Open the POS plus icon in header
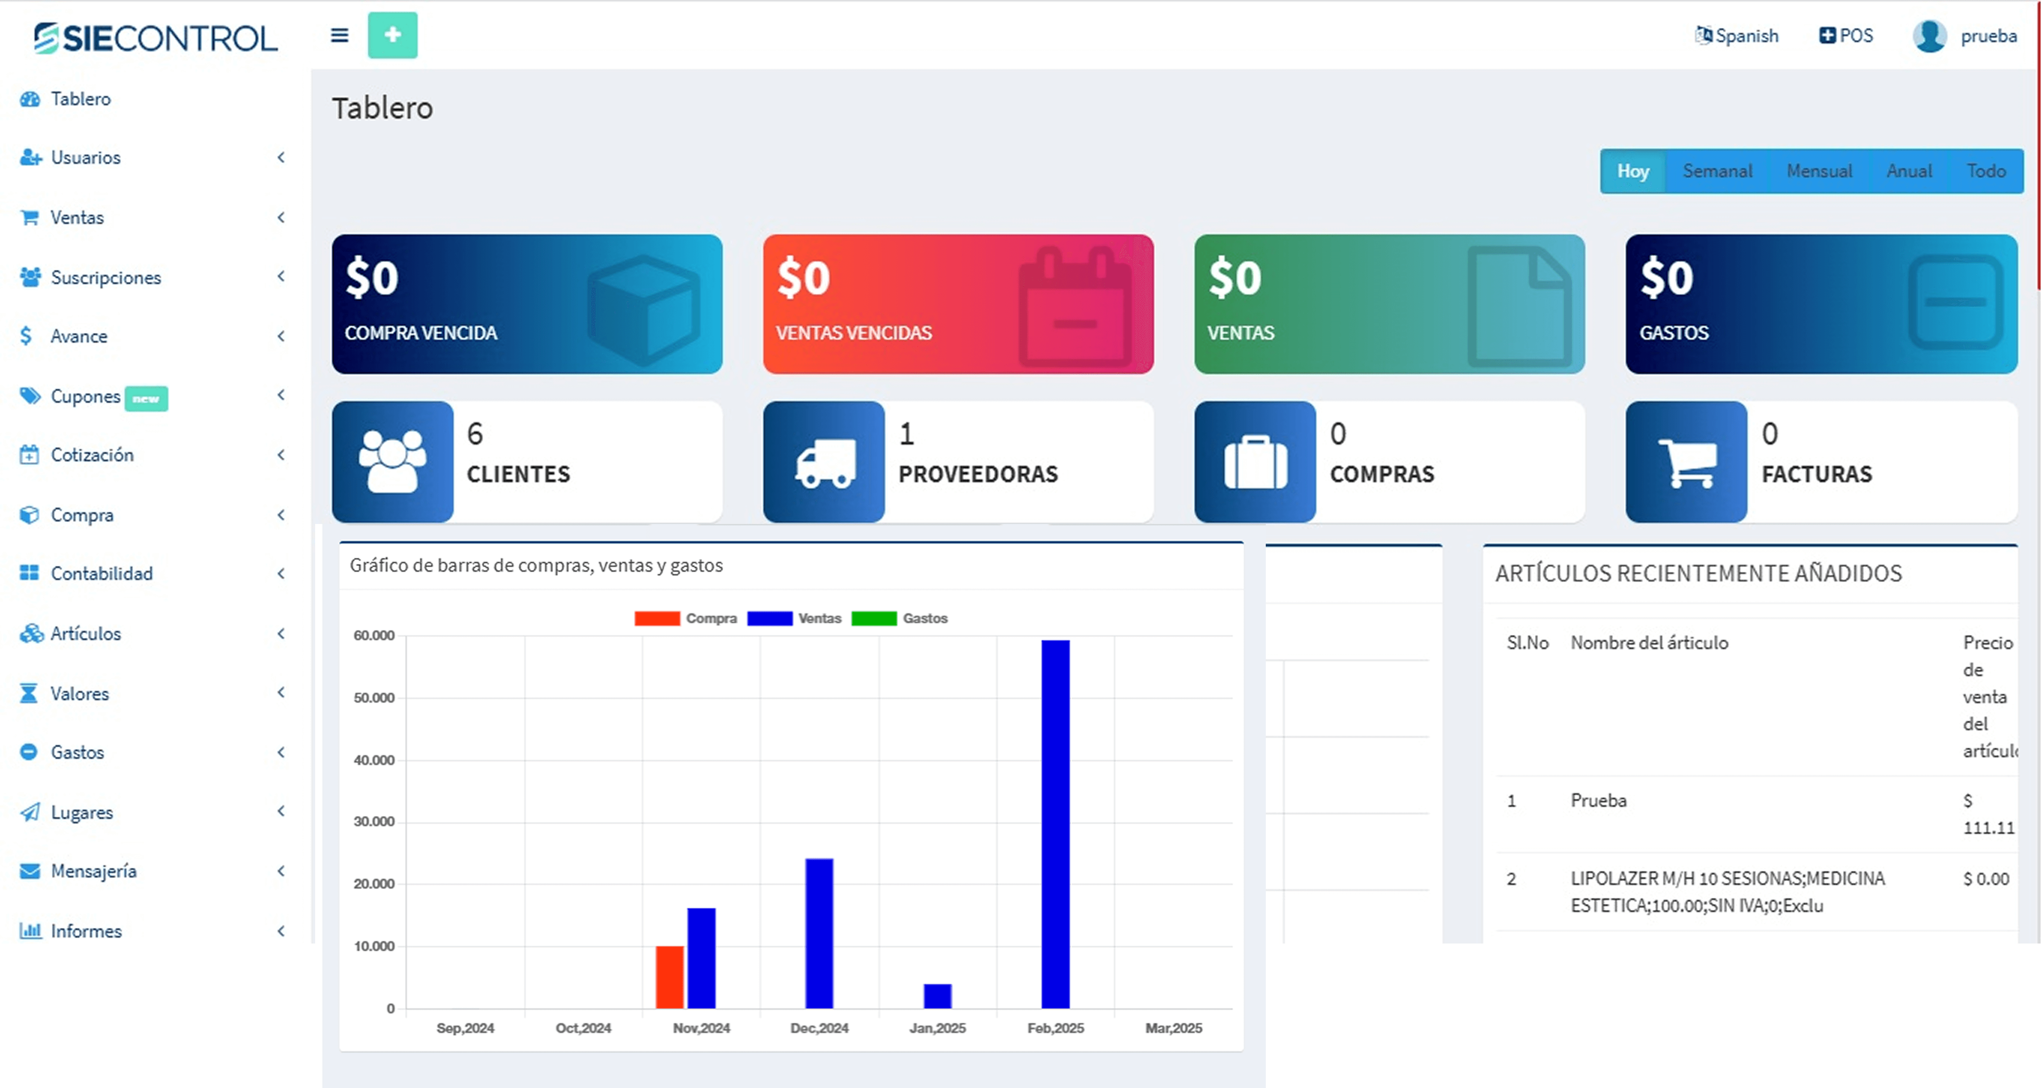The image size is (2041, 1088). [1827, 36]
